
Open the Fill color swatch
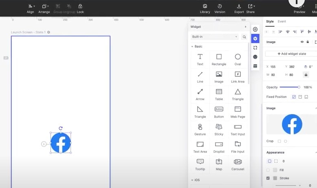(x=275, y=170)
